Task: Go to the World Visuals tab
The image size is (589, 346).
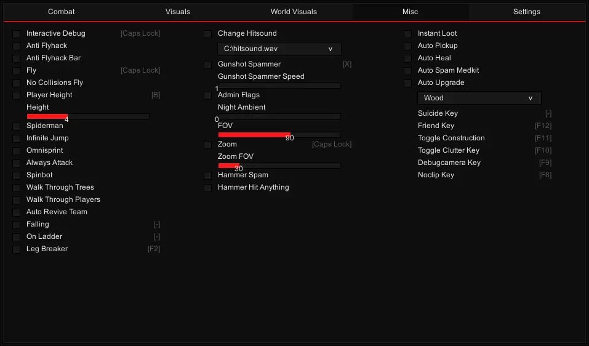Action: (294, 12)
